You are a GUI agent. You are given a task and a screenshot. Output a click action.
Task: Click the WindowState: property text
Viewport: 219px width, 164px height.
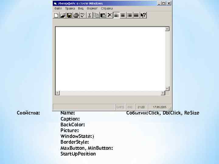pyautogui.click(x=77, y=136)
